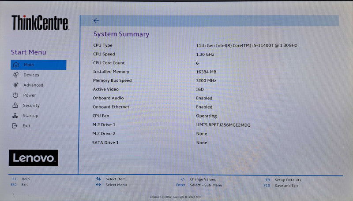Click the 1.30 GHz value
The width and height of the screenshot is (353, 201).
pos(205,55)
